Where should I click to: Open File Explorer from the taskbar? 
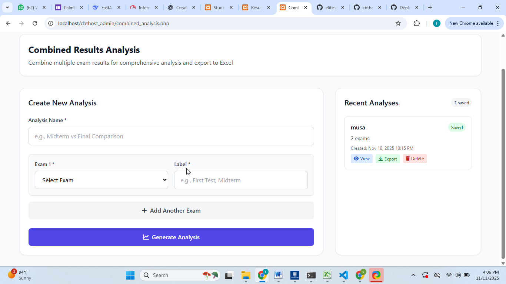tap(246, 275)
